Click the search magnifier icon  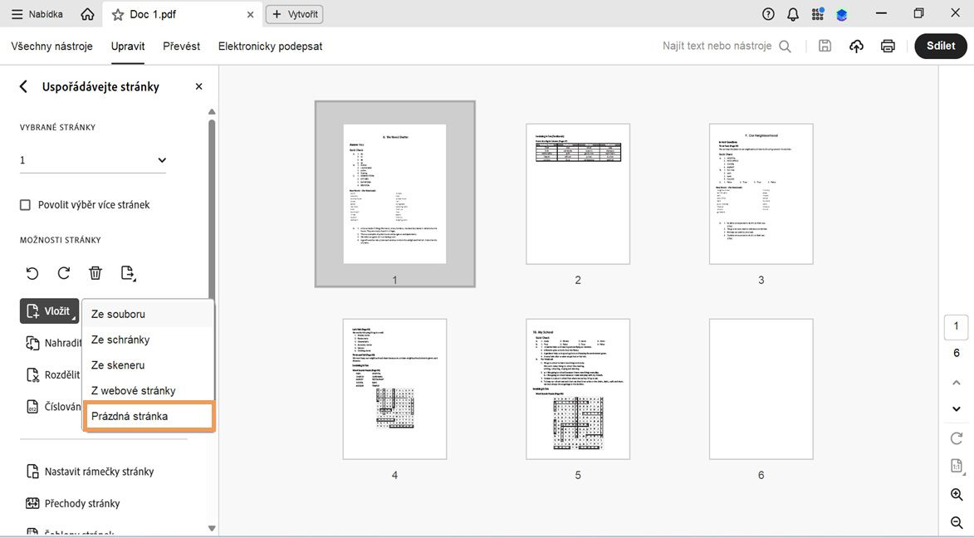tap(786, 46)
